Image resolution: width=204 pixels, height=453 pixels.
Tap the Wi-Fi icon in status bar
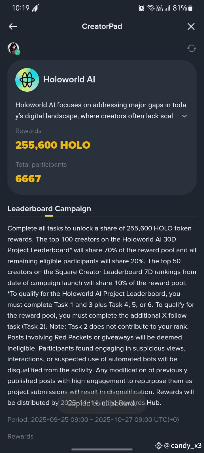150,8
